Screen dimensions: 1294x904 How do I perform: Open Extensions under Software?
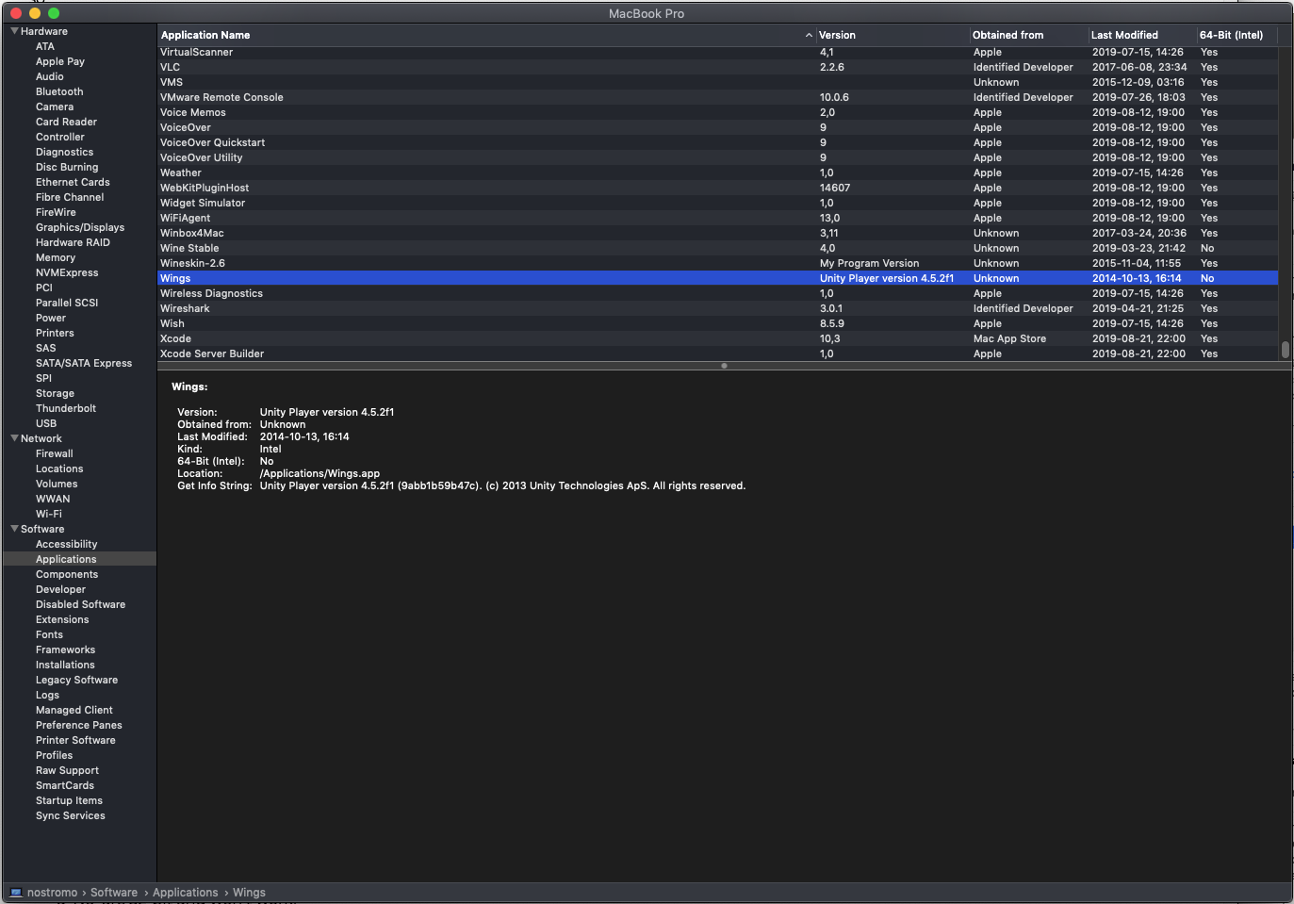click(62, 619)
